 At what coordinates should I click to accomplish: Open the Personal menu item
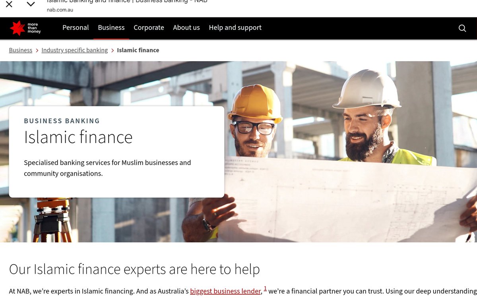(x=76, y=27)
